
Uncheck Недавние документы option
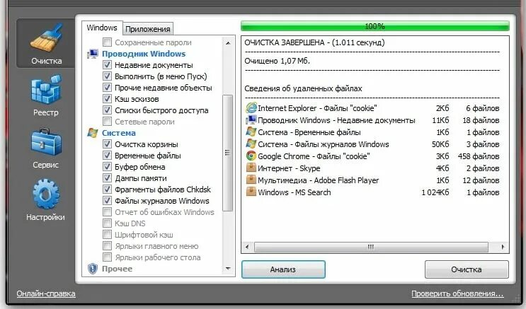[x=107, y=64]
